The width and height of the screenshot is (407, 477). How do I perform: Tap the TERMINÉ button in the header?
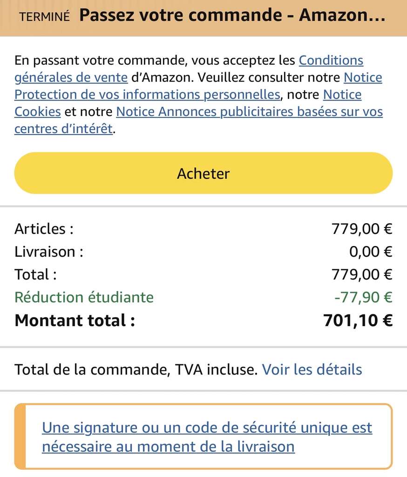tap(44, 17)
